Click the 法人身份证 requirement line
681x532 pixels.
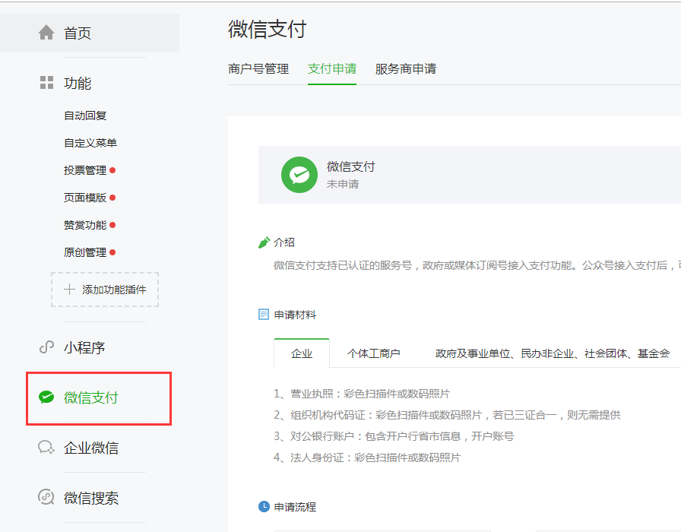point(367,458)
